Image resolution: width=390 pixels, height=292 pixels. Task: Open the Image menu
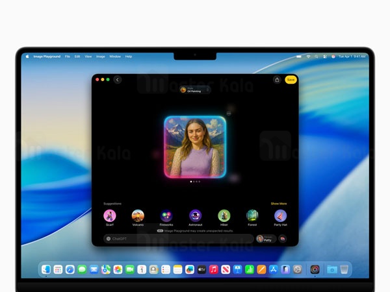pos(101,56)
